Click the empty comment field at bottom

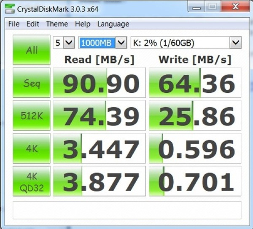coord(127,210)
